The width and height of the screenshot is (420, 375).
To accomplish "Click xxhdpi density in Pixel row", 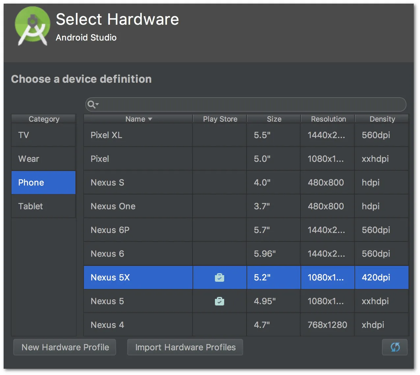I will click(x=381, y=159).
